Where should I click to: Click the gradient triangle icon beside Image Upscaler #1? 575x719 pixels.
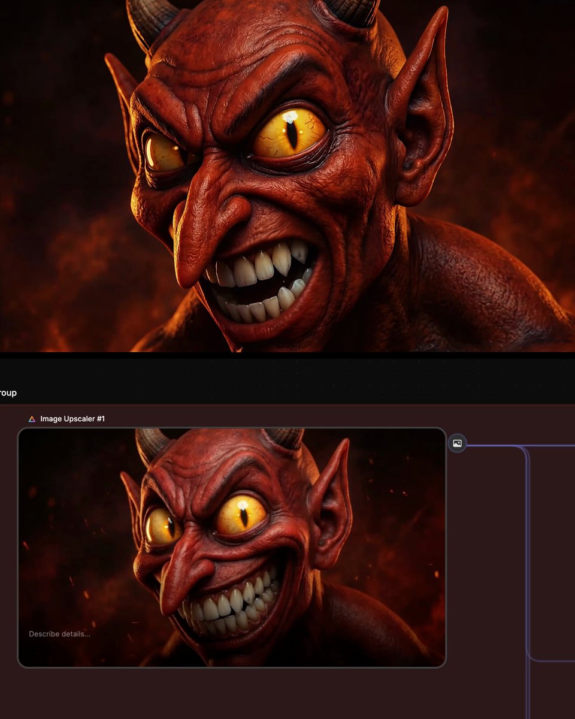tap(31, 419)
